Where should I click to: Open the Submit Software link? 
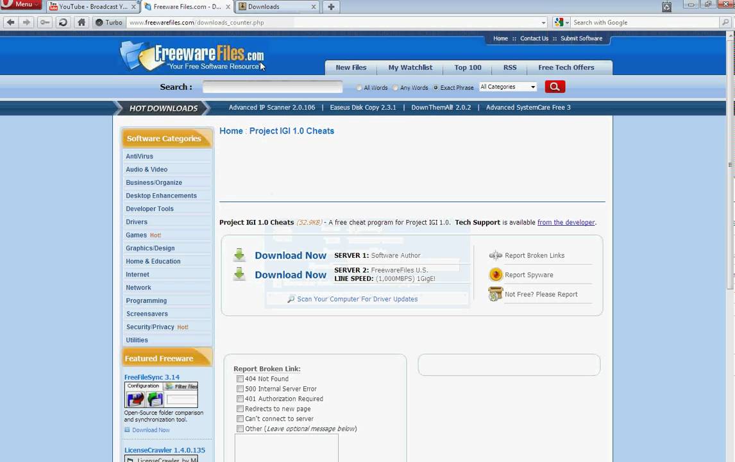point(581,38)
